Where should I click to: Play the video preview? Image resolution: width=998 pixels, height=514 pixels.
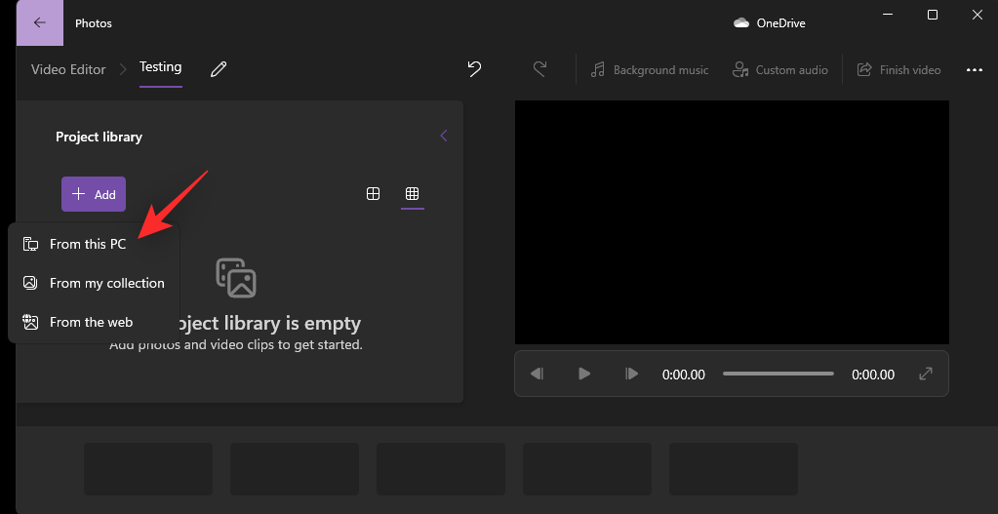pos(584,375)
